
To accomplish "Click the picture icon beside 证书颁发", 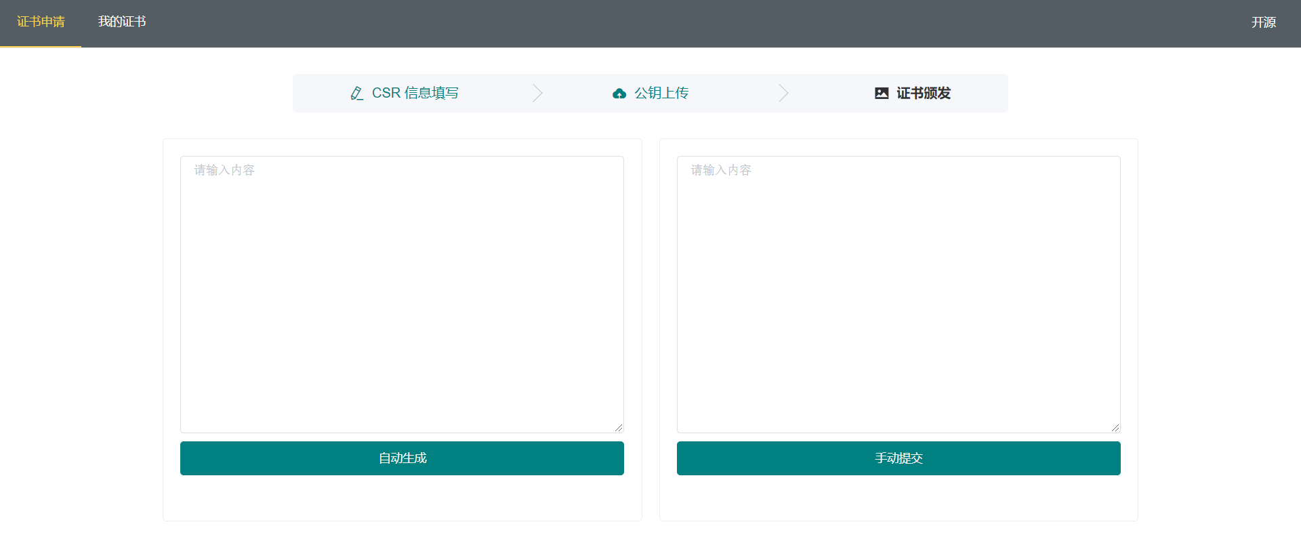I will pos(881,94).
